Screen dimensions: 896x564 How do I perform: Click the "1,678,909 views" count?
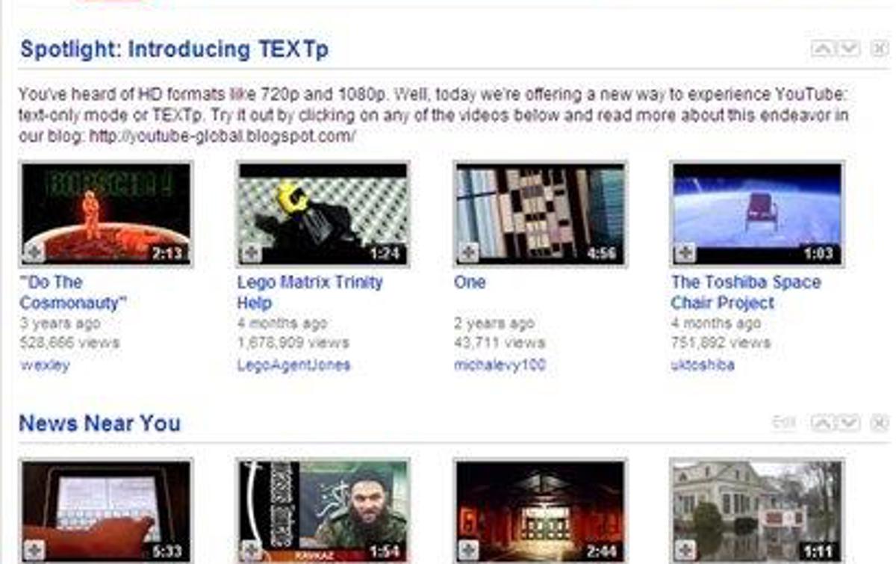pyautogui.click(x=293, y=343)
